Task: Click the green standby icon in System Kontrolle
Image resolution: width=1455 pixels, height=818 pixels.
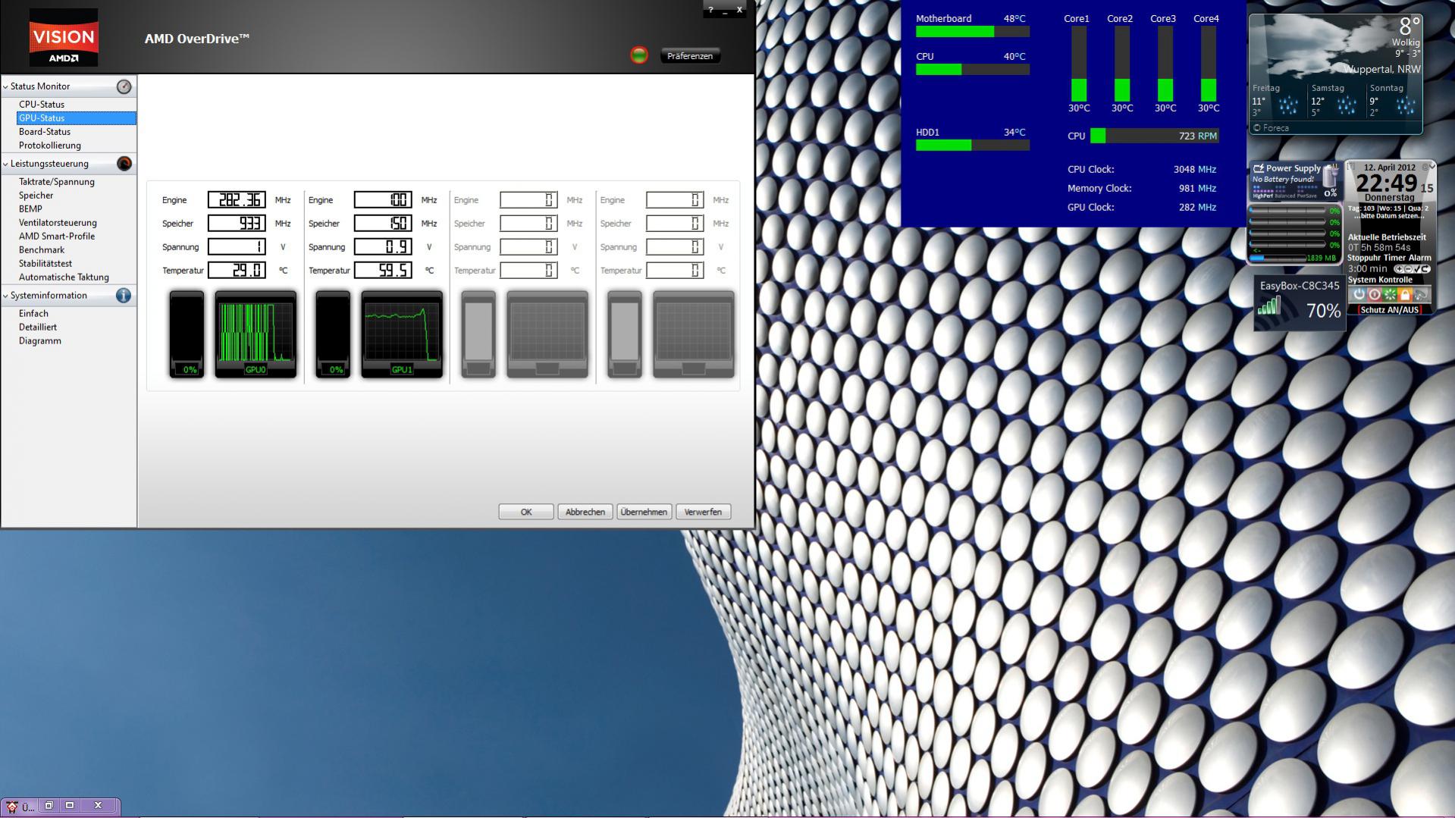Action: click(x=1390, y=294)
